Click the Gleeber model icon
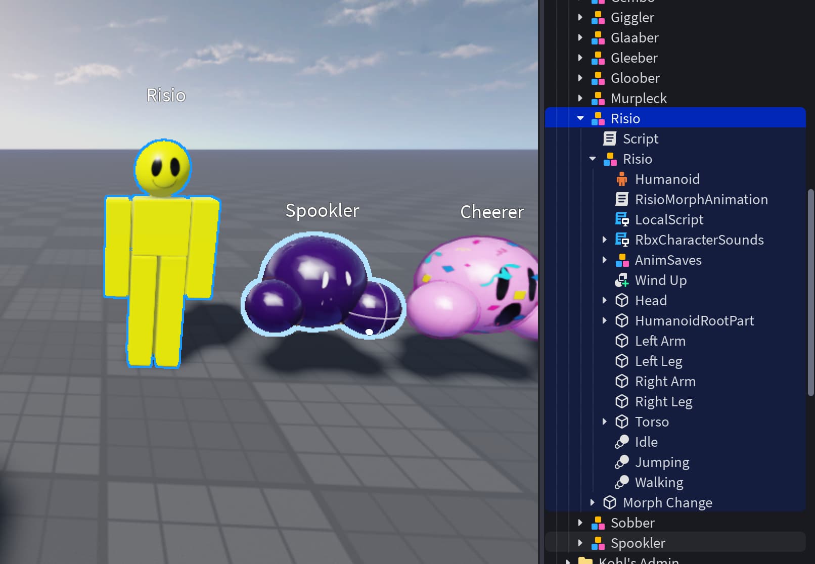Screen dimensions: 815x564 [x=598, y=58]
